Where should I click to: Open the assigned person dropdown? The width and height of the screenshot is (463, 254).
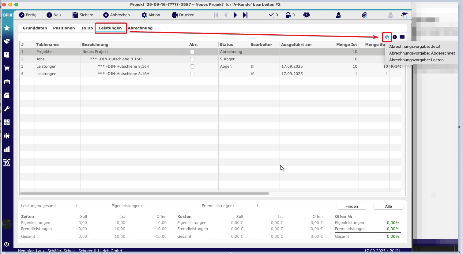click(x=343, y=15)
